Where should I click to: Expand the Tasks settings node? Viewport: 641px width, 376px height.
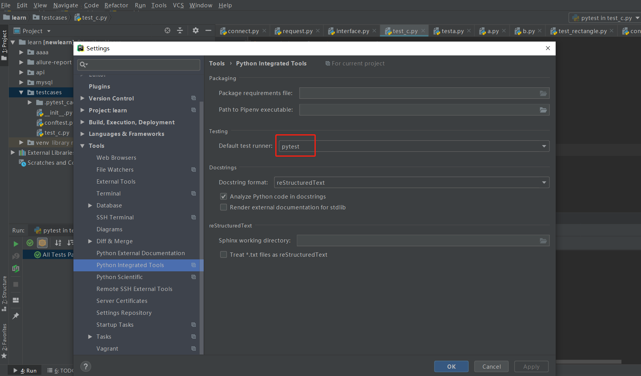(x=90, y=337)
